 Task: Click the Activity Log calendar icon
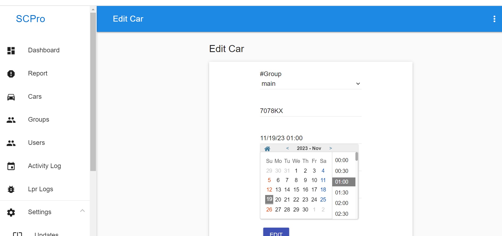tap(11, 166)
